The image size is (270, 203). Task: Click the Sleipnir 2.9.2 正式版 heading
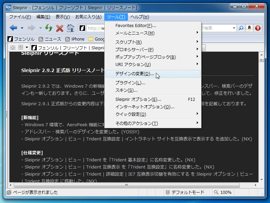pos(63,70)
